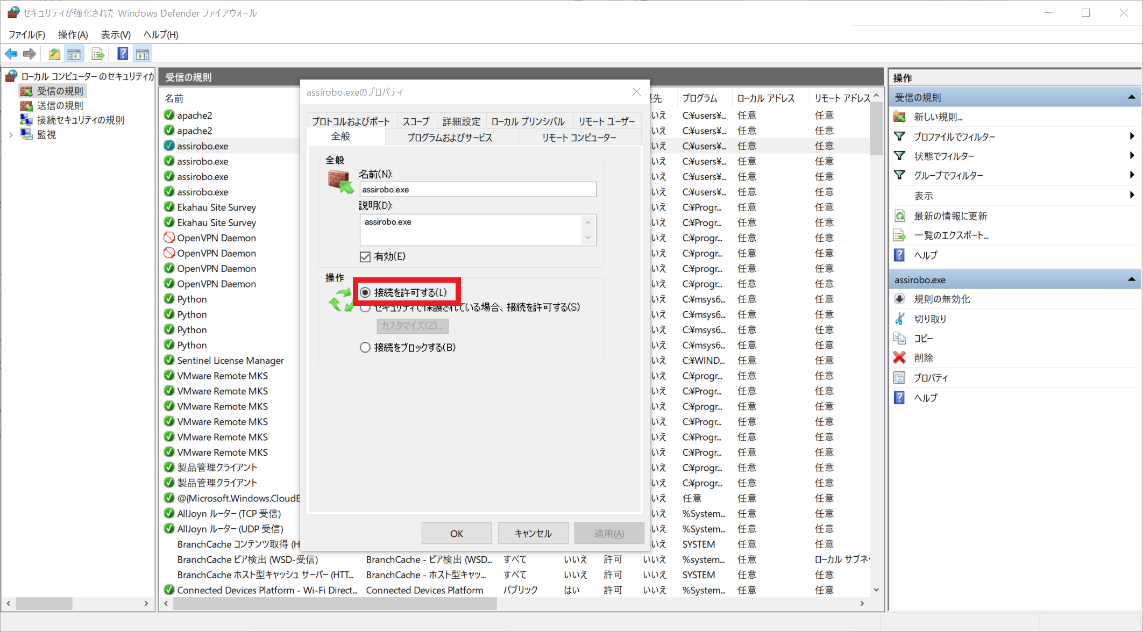Screen dimensions: 1143x632
Task: Select 接続を許可する(L) radio button
Action: point(365,292)
